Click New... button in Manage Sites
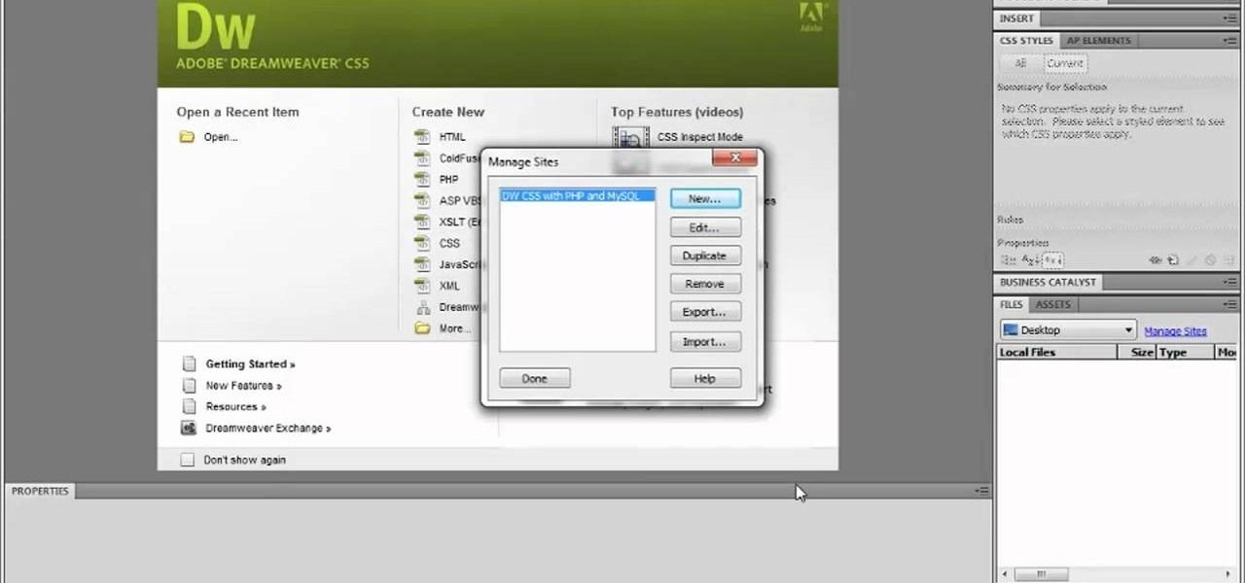 click(705, 199)
